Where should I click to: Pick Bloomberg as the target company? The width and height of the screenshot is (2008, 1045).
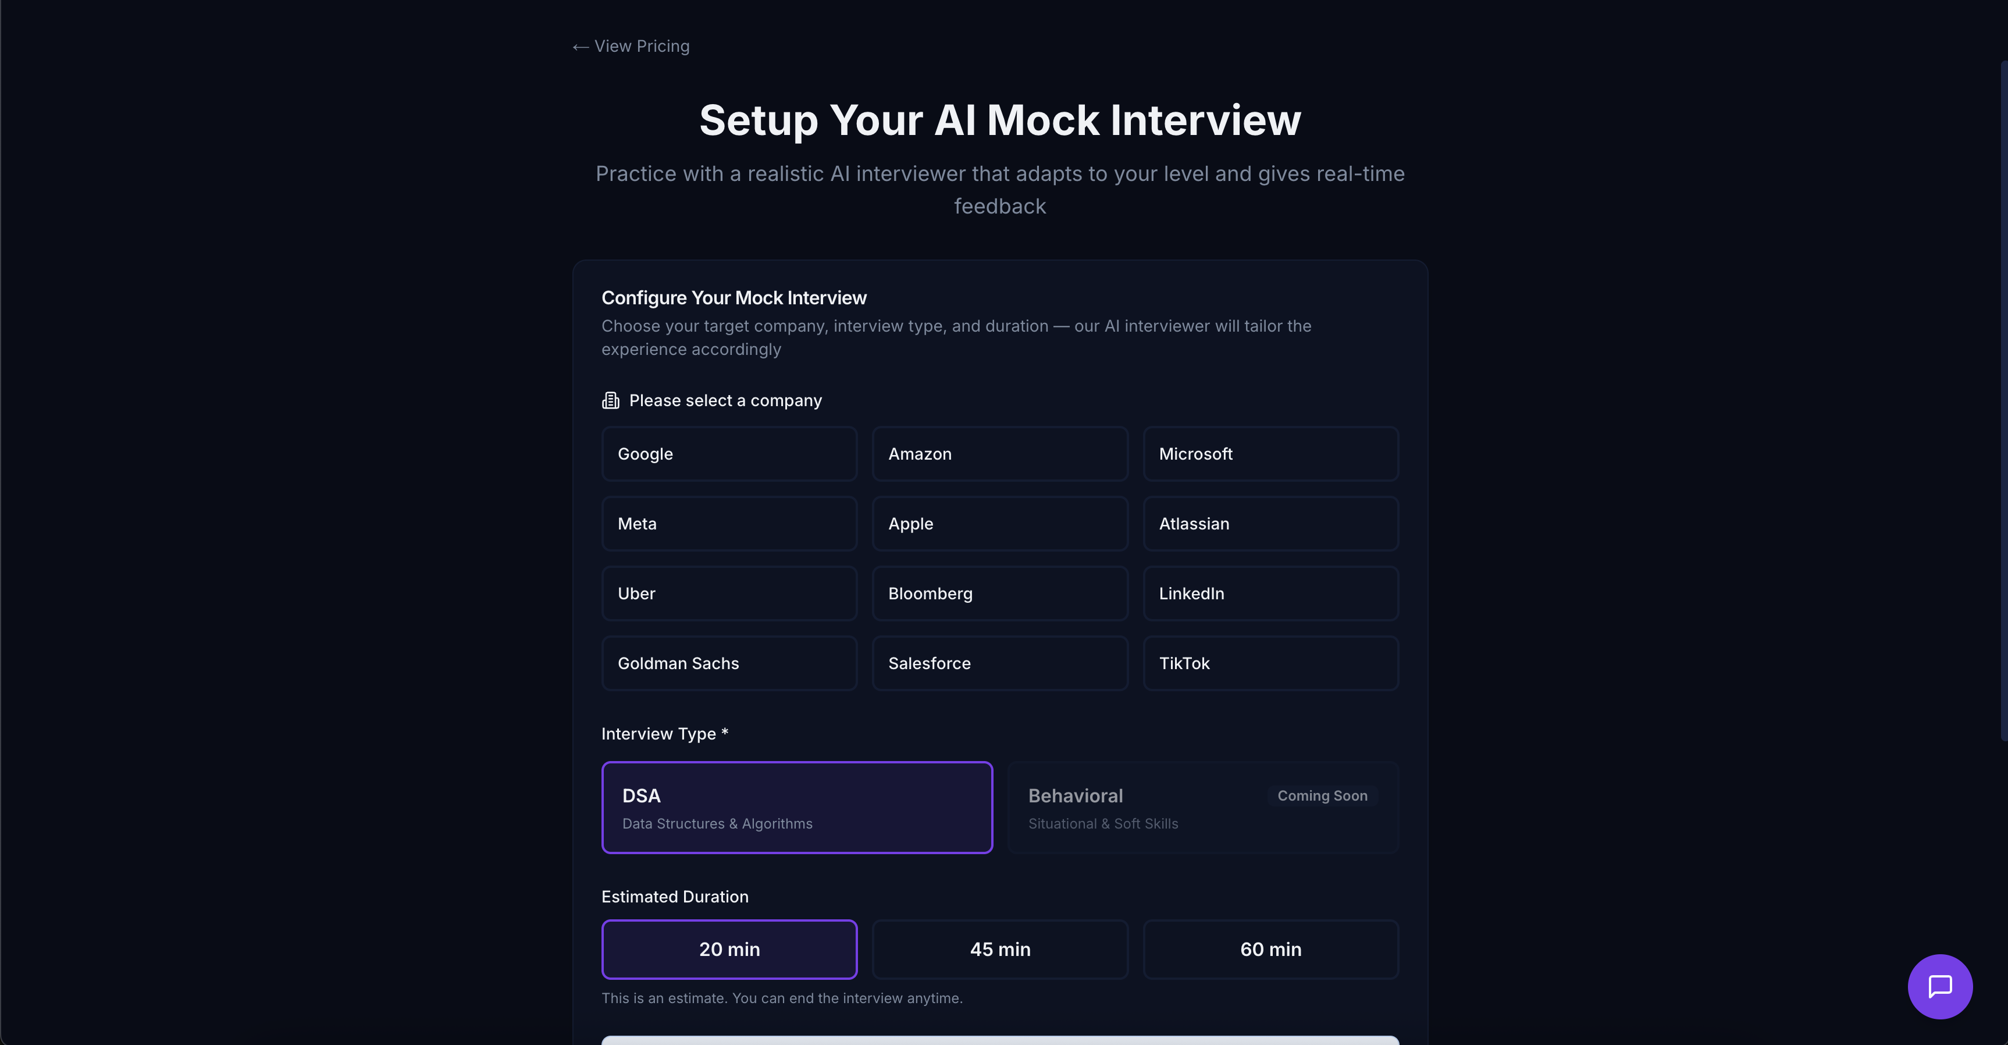(999, 593)
